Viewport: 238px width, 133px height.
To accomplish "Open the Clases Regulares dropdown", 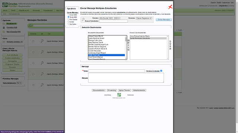I will (x=144, y=18).
